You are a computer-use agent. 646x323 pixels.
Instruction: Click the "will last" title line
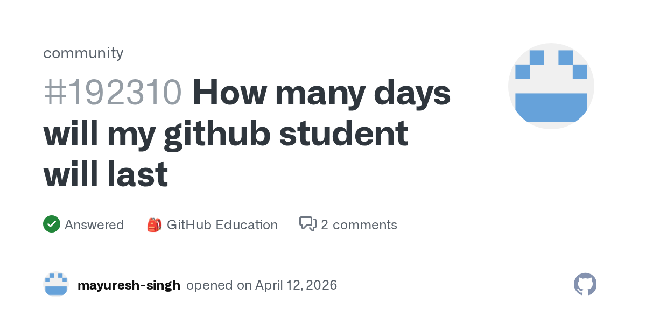[x=106, y=174]
